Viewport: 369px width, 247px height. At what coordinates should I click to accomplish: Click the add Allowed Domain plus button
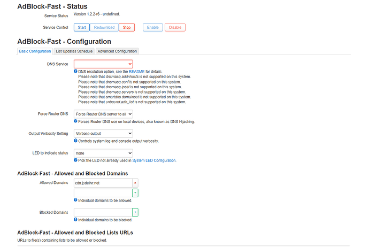click(135, 192)
